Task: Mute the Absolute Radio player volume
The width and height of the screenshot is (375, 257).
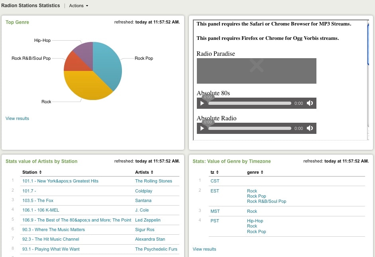Action: 310,128
